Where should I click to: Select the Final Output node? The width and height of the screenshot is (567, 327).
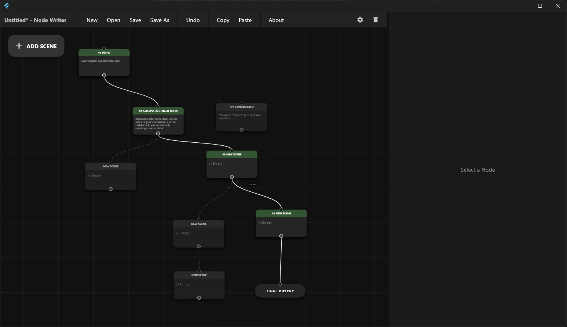280,291
